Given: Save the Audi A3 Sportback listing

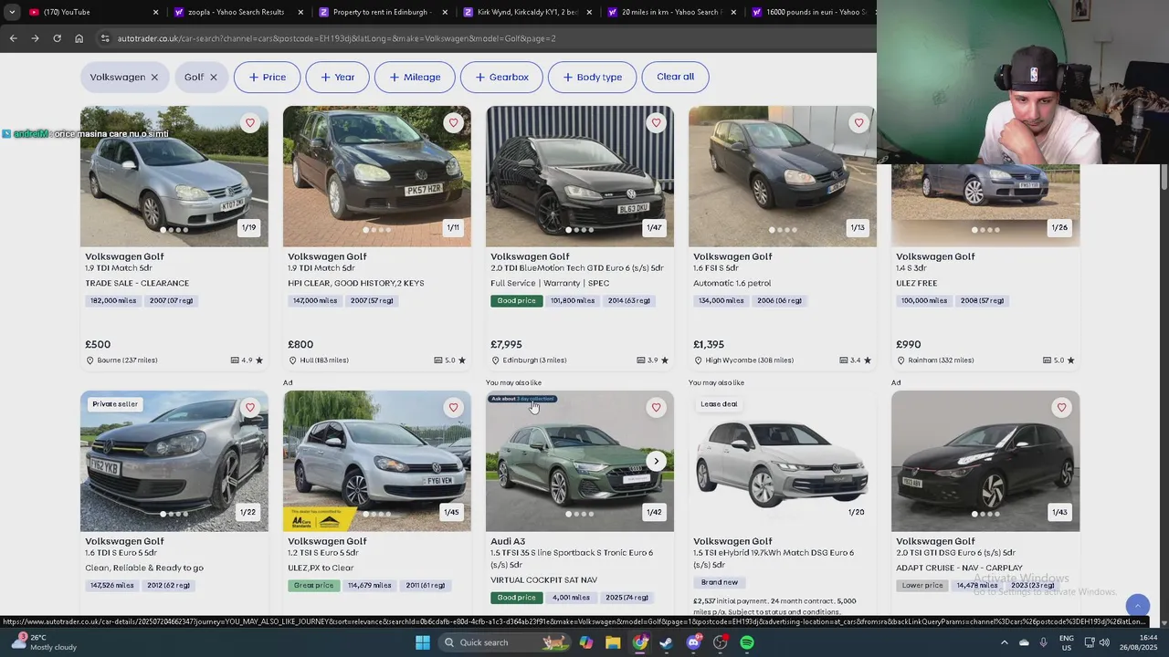Looking at the screenshot, I should tap(656, 408).
